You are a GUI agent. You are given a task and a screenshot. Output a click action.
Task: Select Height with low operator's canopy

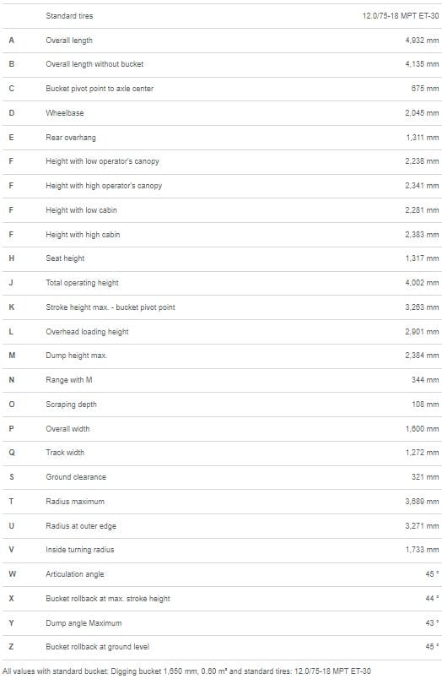pyautogui.click(x=103, y=161)
